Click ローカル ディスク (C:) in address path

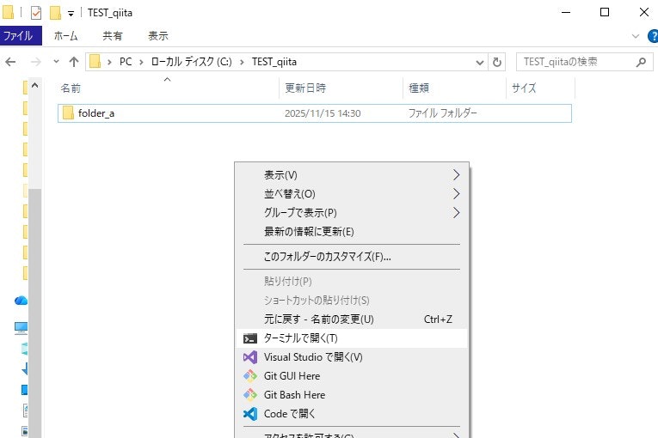click(191, 62)
